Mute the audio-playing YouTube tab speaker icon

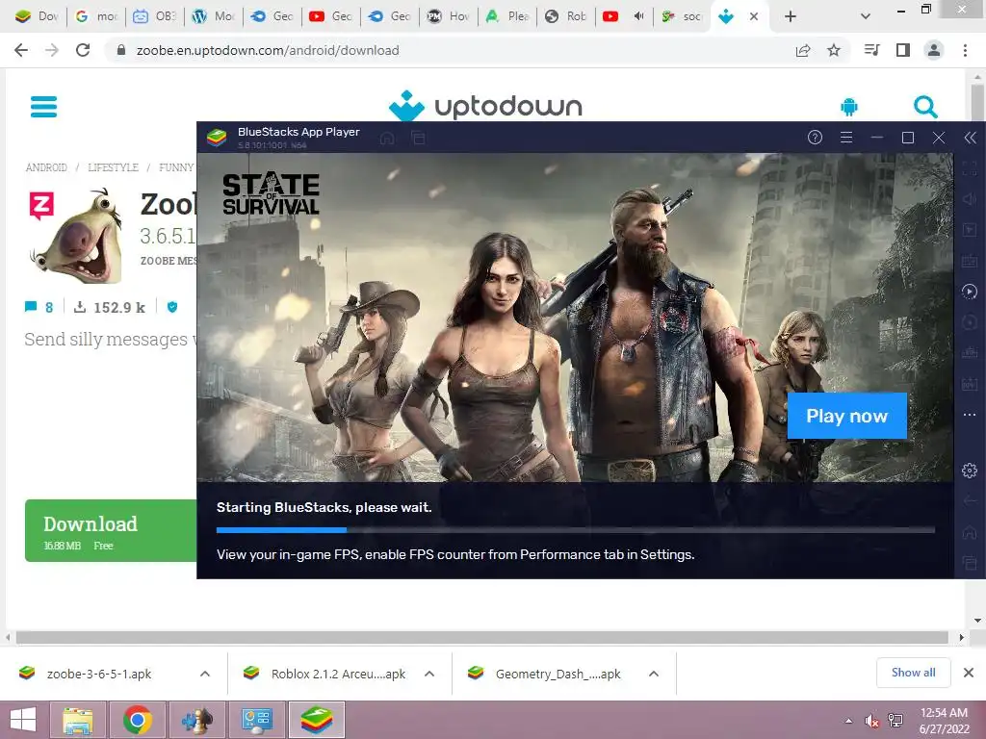[639, 16]
